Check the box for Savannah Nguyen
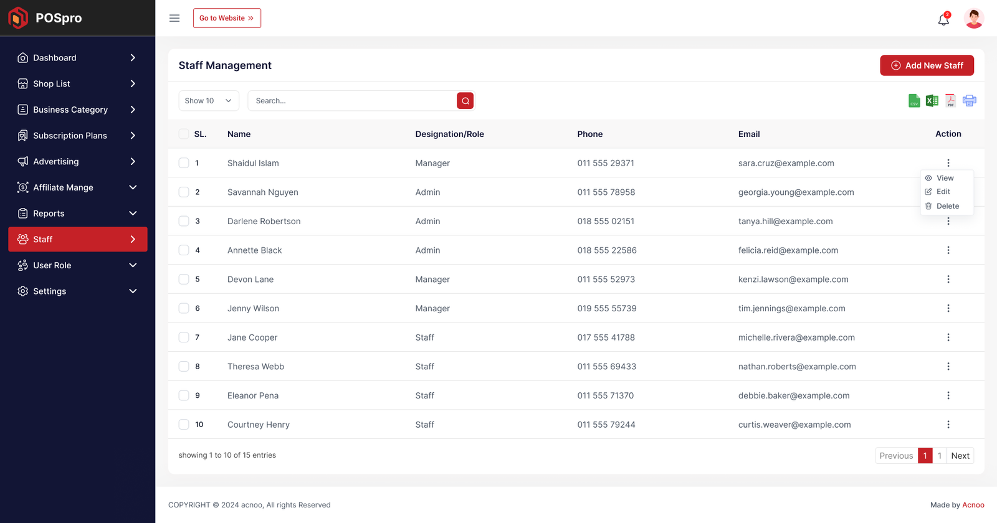997x523 pixels. pos(184,192)
